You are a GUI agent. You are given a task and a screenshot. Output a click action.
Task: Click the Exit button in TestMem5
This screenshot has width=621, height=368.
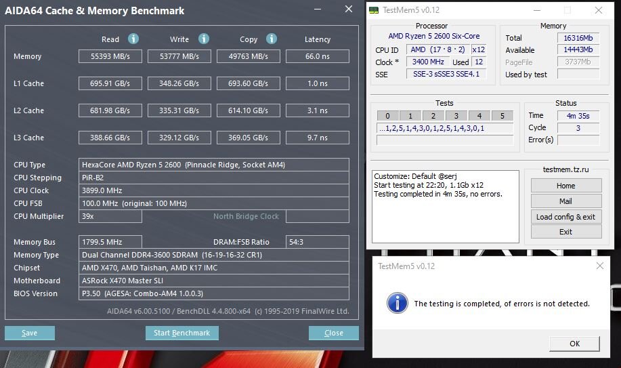(566, 232)
